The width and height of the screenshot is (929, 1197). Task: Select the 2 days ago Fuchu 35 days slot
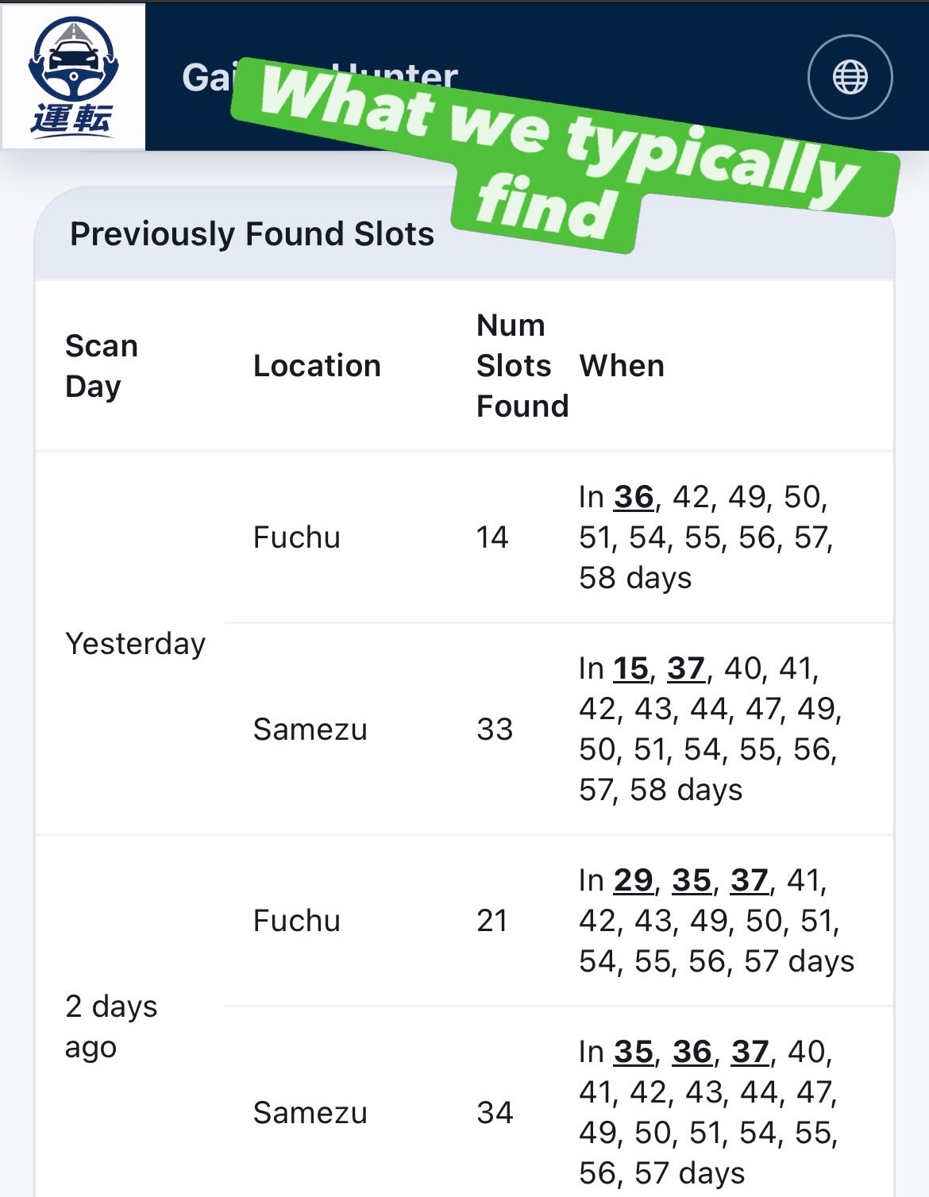[x=692, y=880]
